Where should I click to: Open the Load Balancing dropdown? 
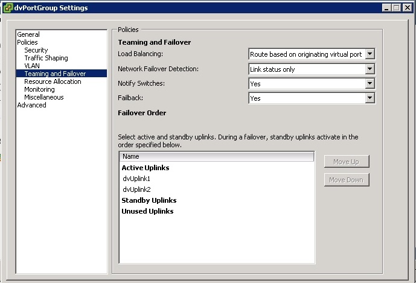click(370, 54)
